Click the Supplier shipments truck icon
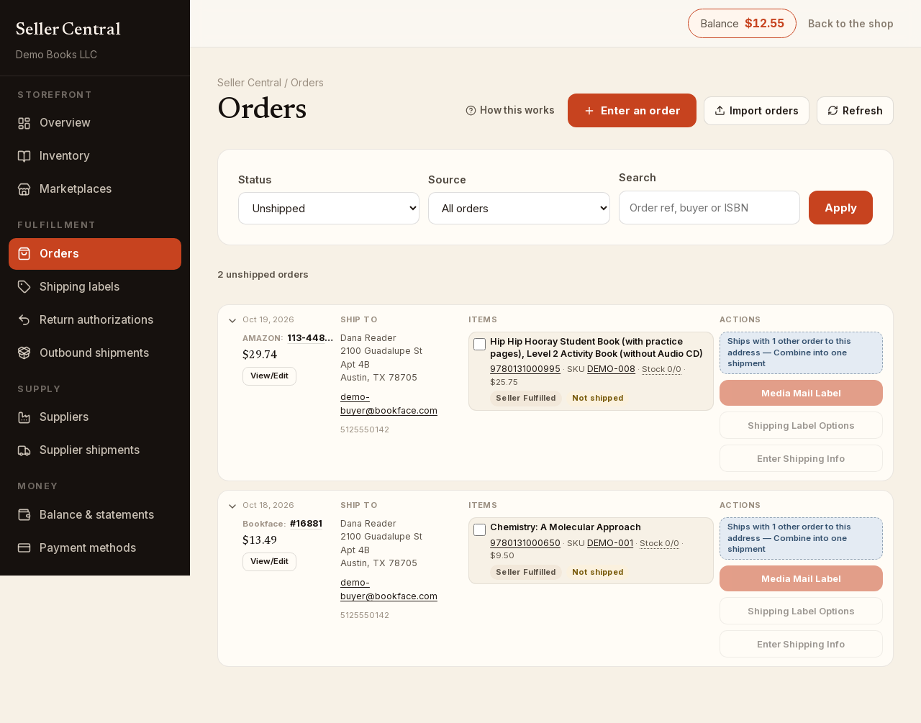This screenshot has height=723, width=921. coord(24,450)
